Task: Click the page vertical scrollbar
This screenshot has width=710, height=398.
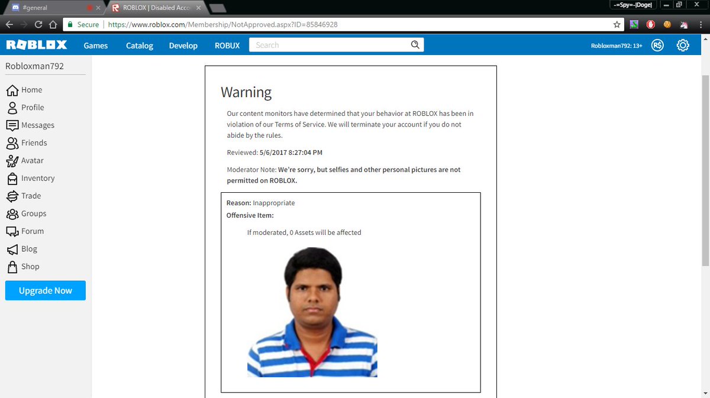Action: pyautogui.click(x=705, y=172)
